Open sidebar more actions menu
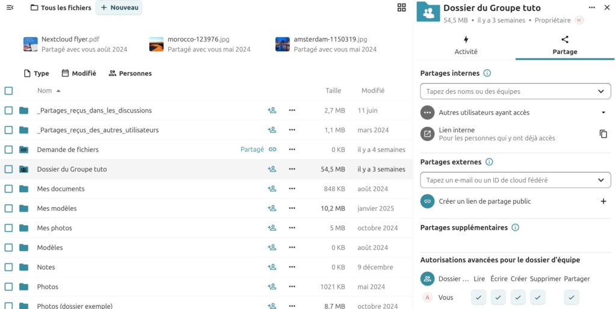 592,7
